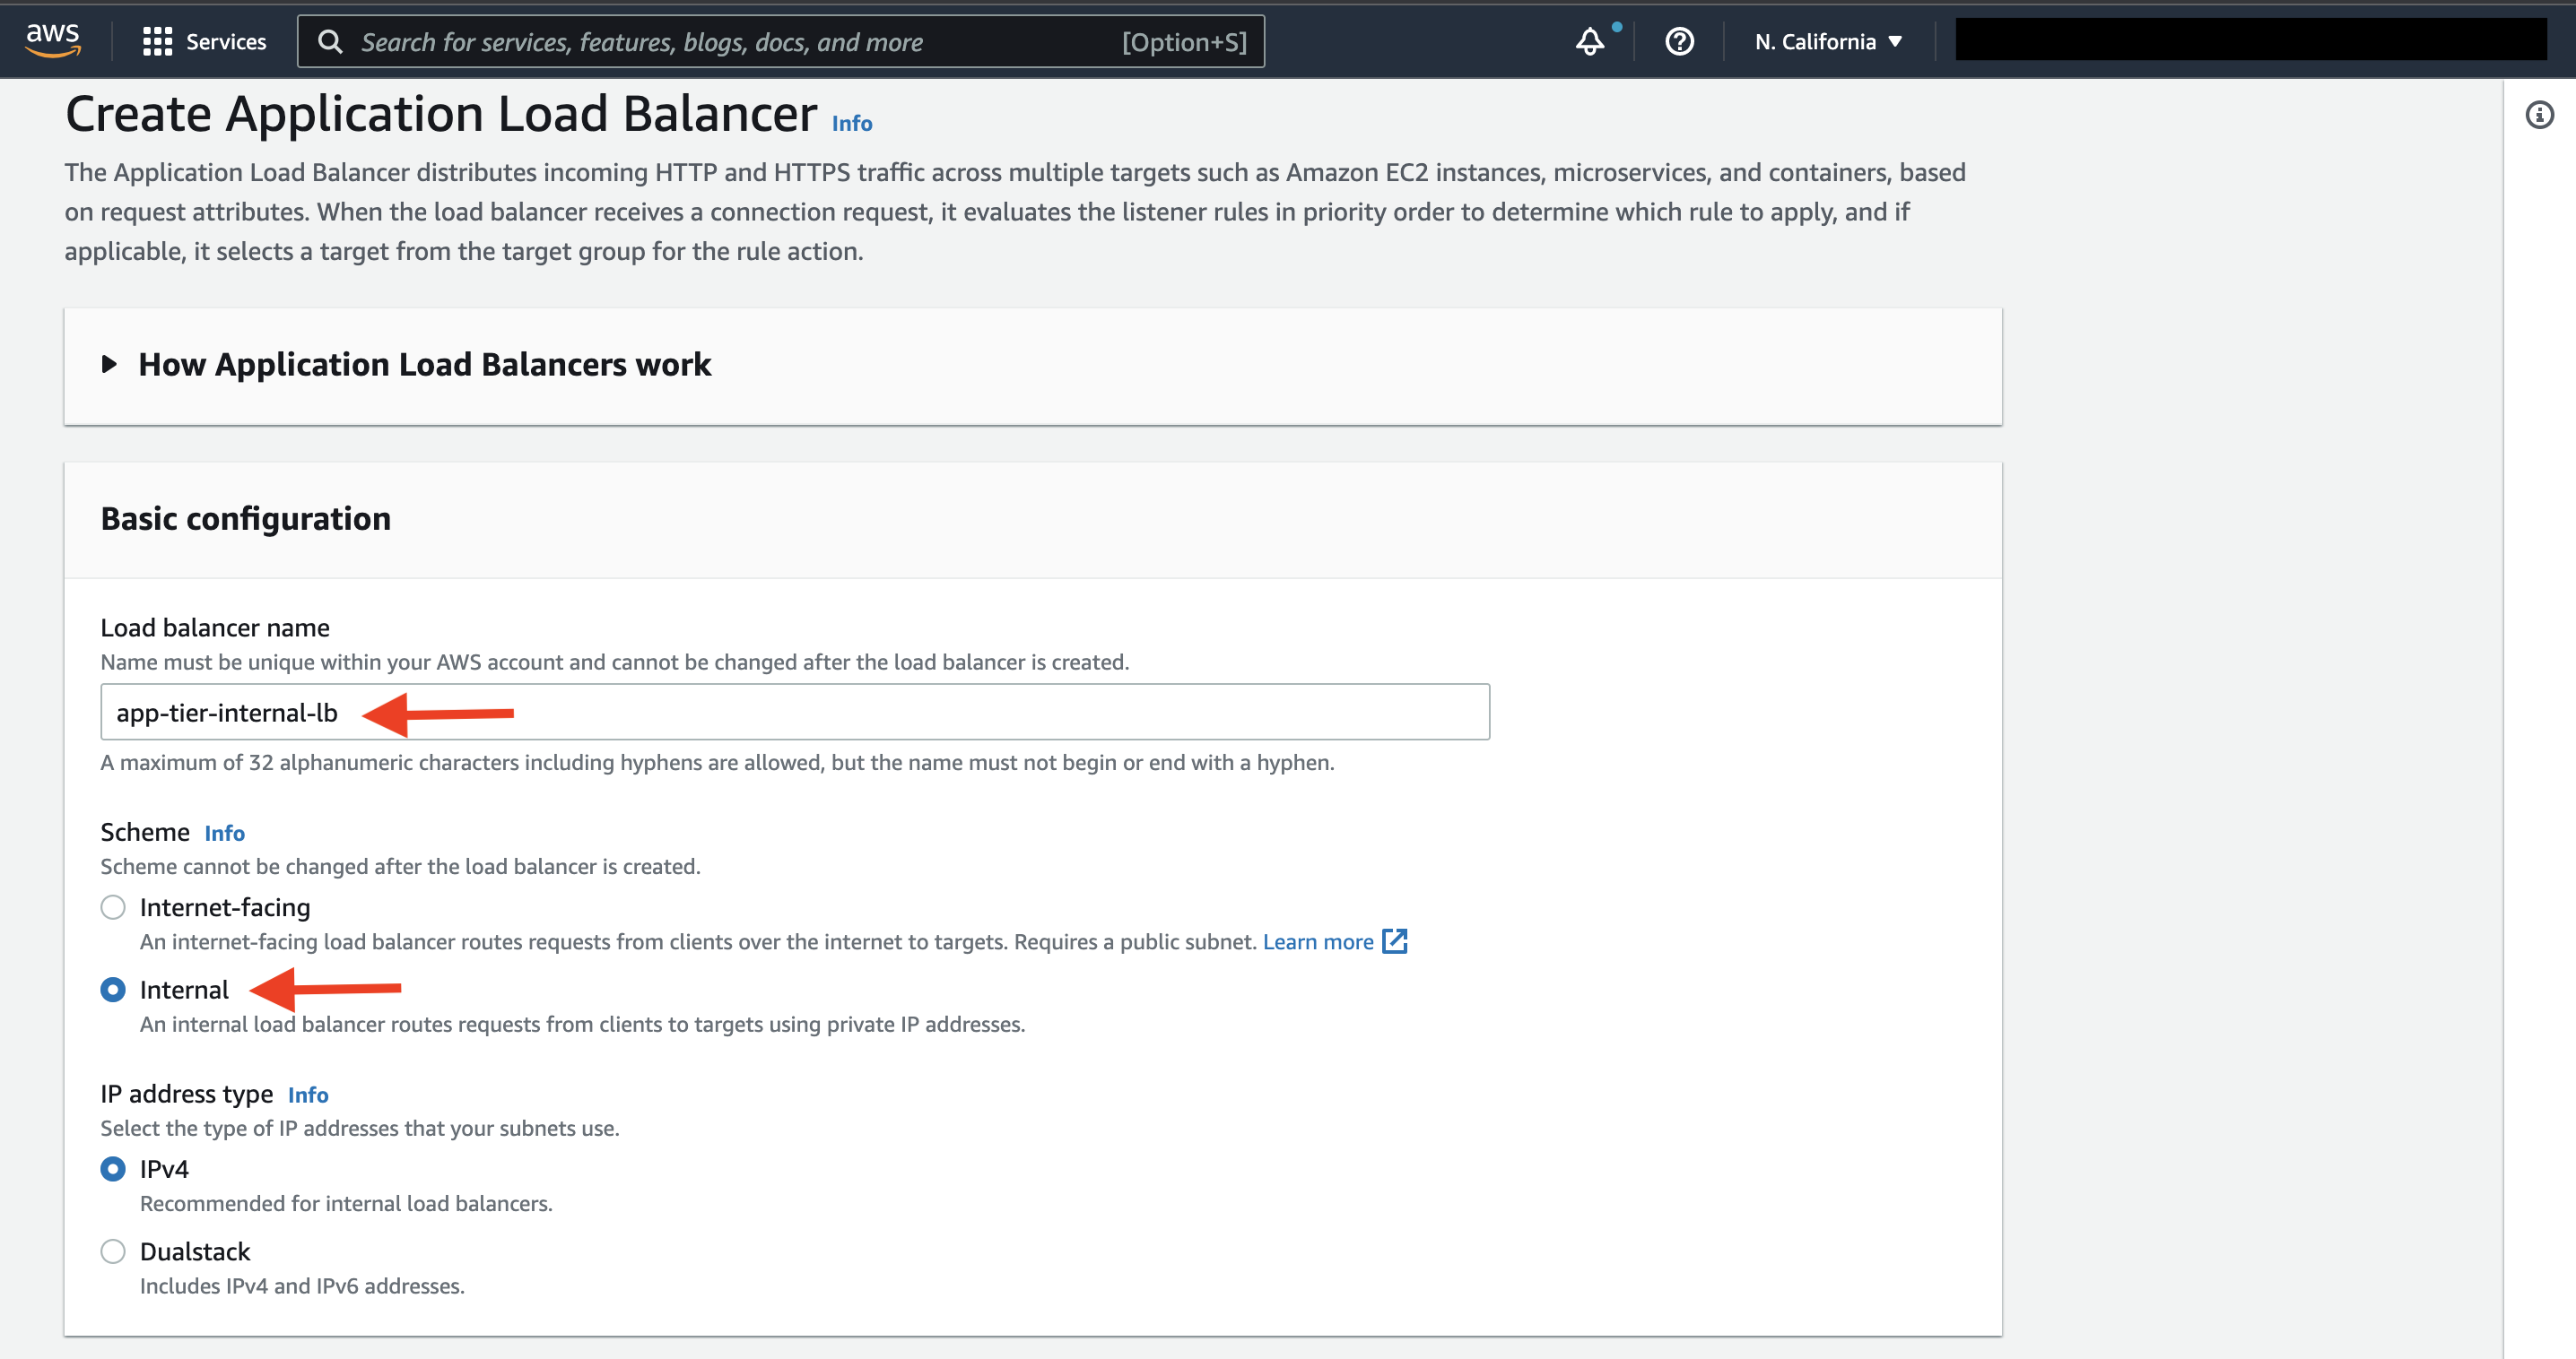Click Info link next to page title

(852, 123)
